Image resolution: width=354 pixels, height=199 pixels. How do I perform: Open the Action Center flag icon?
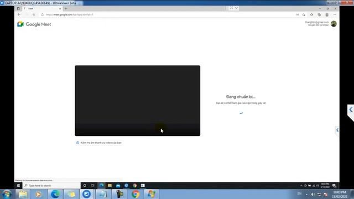(x=326, y=195)
